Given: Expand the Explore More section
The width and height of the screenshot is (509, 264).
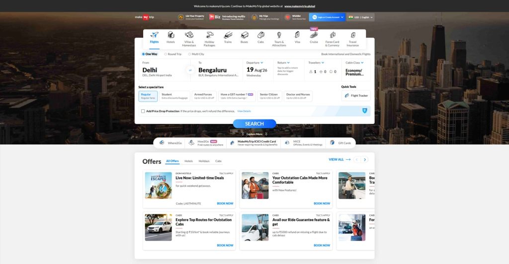Looking at the screenshot, I should [x=254, y=134].
